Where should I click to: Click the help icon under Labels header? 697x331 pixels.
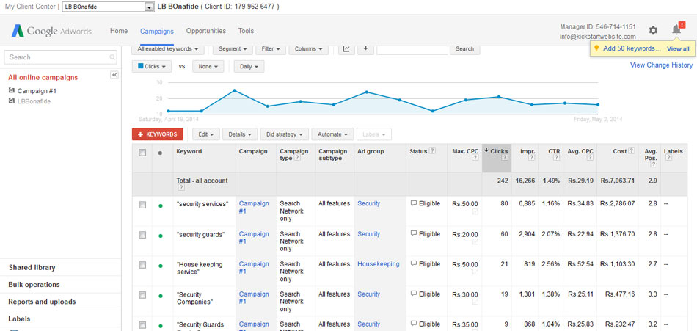[x=669, y=158]
